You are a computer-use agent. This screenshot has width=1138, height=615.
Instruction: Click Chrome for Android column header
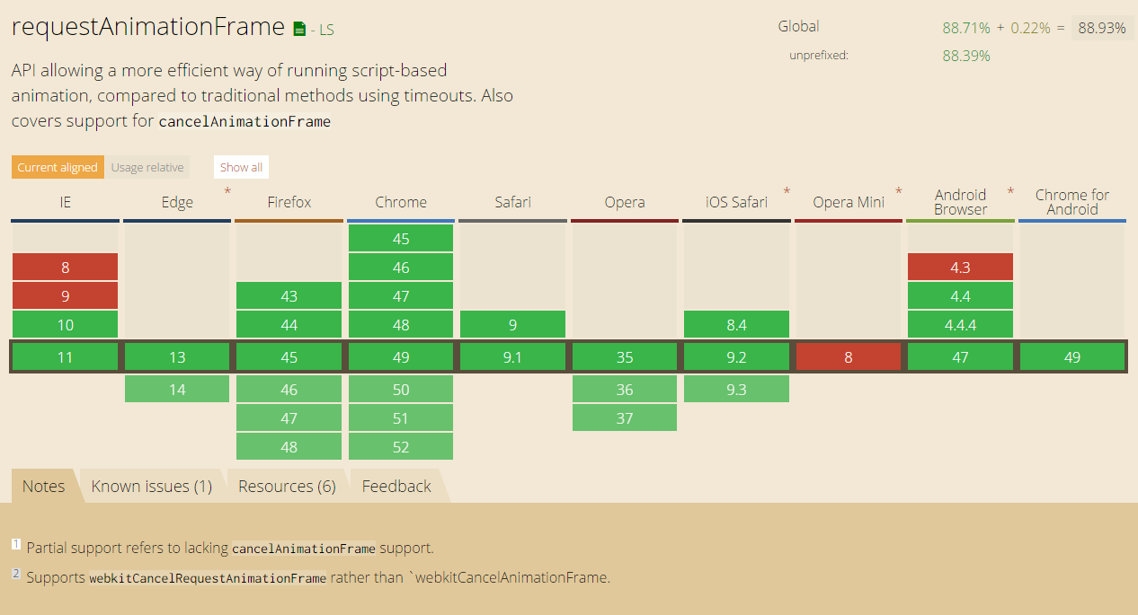(1072, 202)
